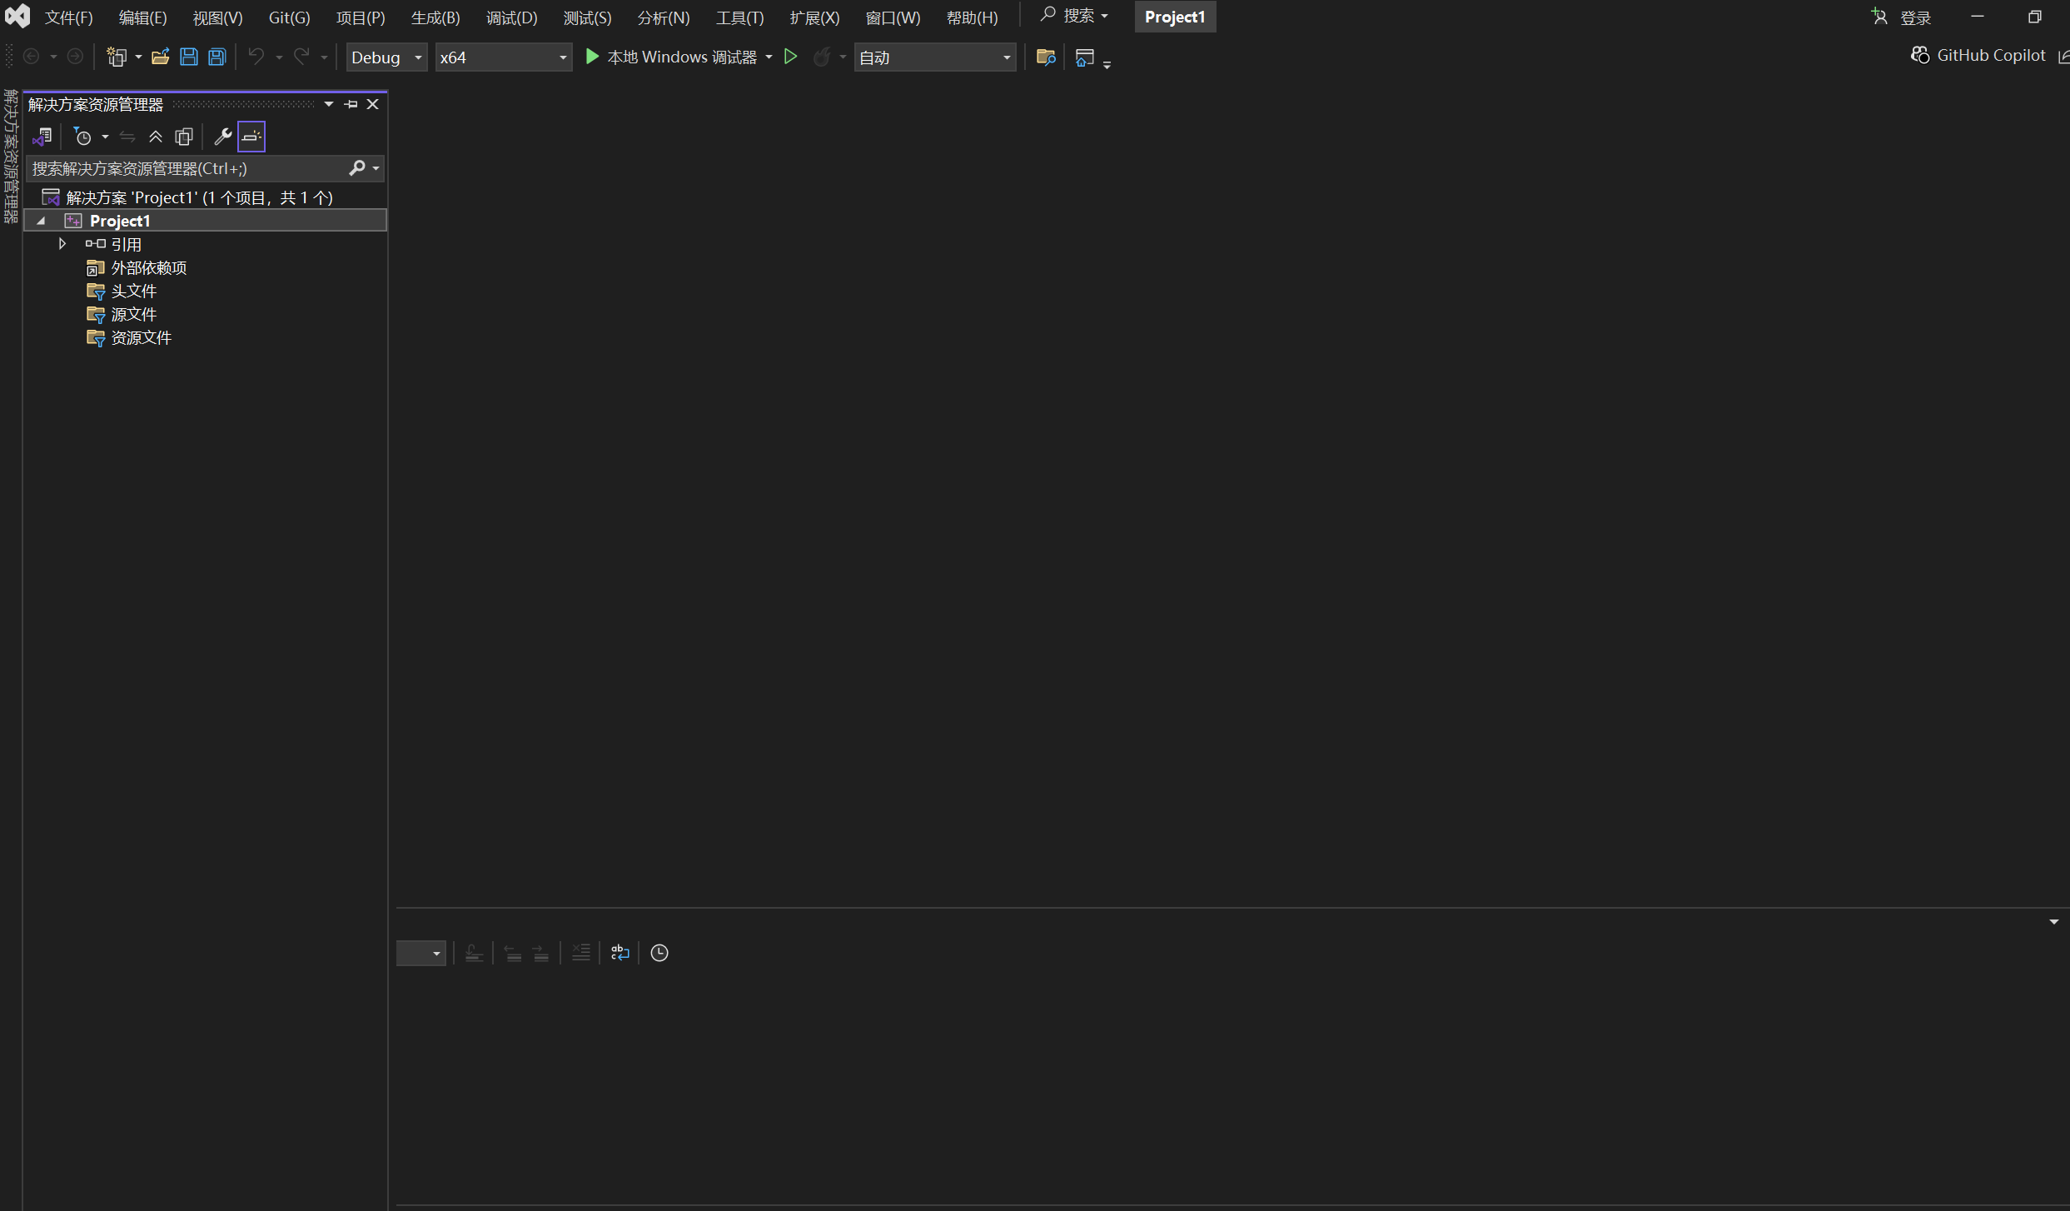Open the 调试(D) menu

pyautogui.click(x=511, y=17)
